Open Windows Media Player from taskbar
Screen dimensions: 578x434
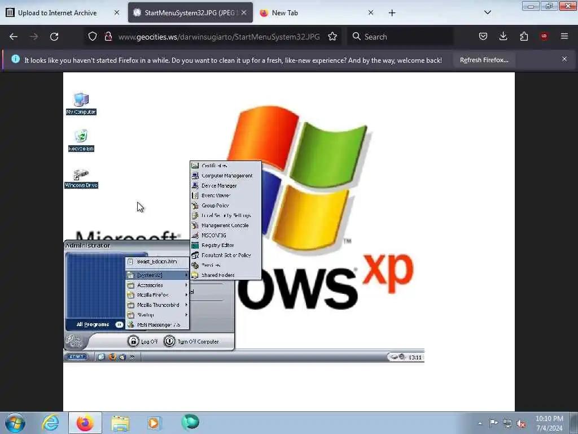[154, 423]
